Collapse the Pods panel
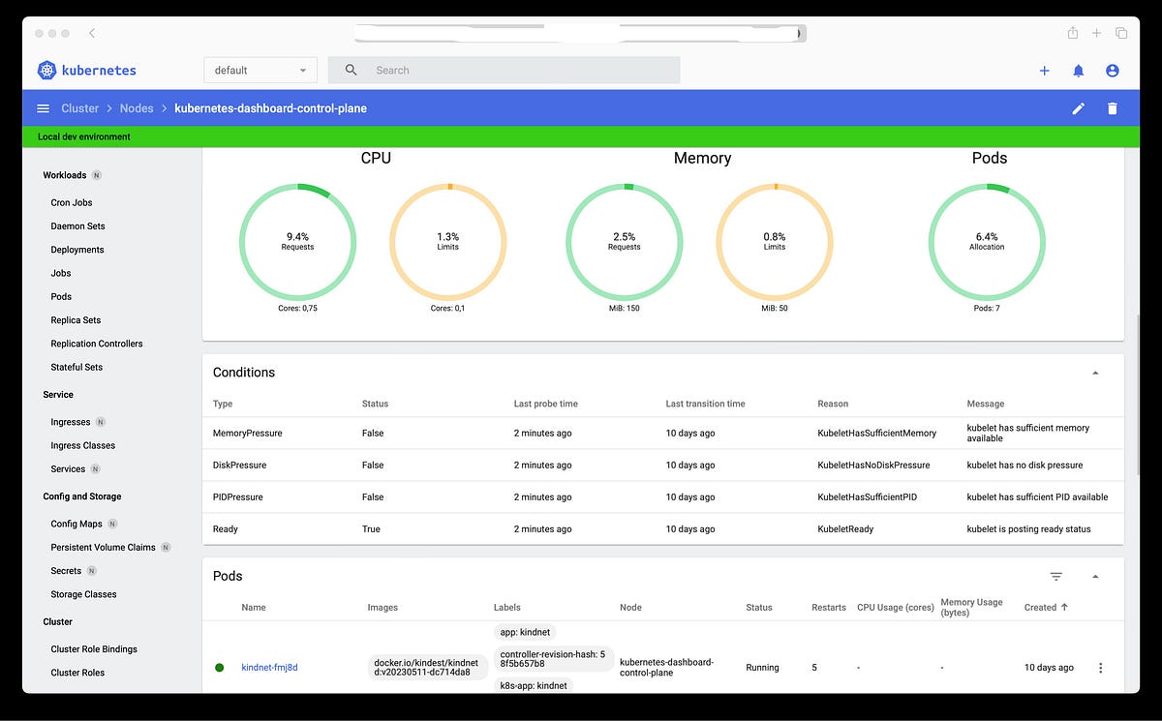The width and height of the screenshot is (1162, 721). click(1095, 576)
